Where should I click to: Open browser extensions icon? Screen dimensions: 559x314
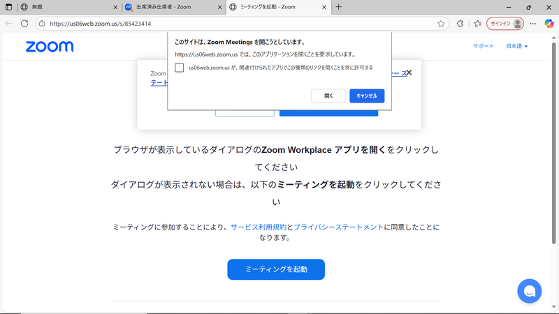point(460,24)
